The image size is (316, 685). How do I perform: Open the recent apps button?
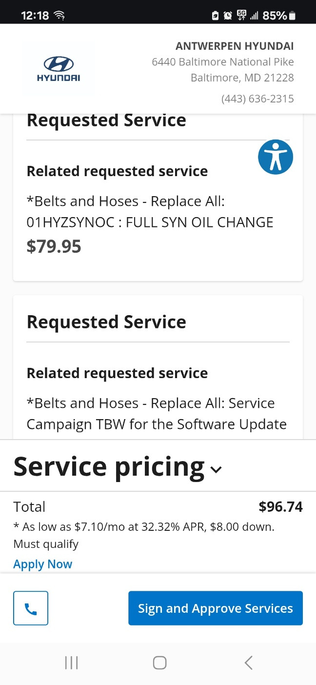(71, 663)
